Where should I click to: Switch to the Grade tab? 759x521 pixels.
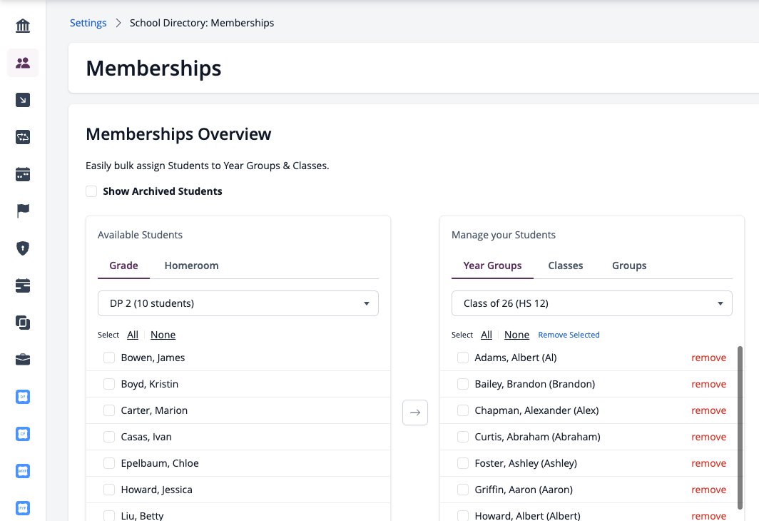click(x=123, y=265)
